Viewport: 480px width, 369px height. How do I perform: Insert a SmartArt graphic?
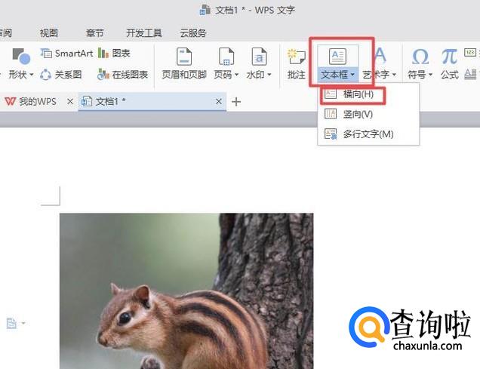pos(66,54)
